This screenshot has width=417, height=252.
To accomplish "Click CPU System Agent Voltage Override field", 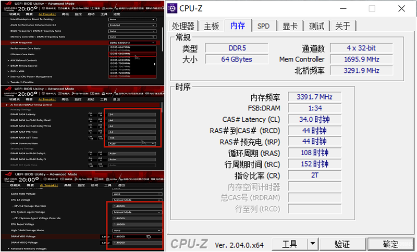I will tap(138, 218).
